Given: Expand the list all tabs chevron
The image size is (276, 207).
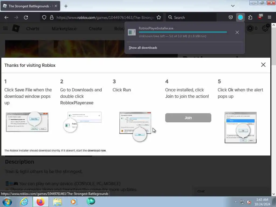Looking at the screenshot, I should pyautogui.click(x=233, y=6).
